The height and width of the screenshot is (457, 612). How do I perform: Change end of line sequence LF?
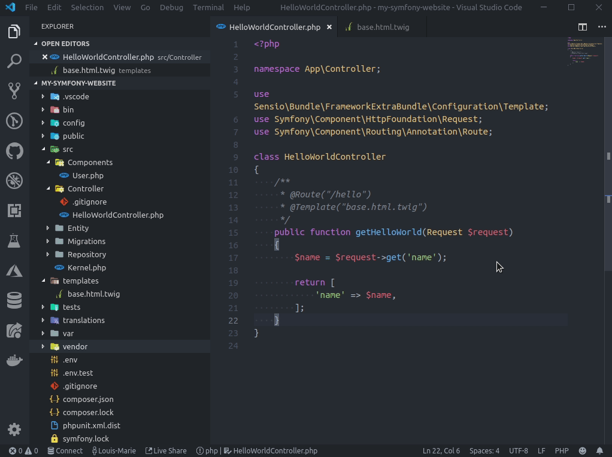(x=541, y=451)
